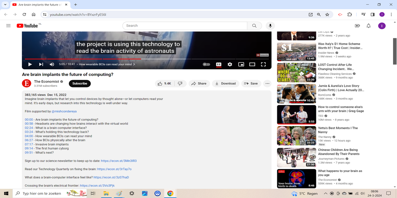
Task: Go to the YouTube home logo
Action: coord(27,26)
